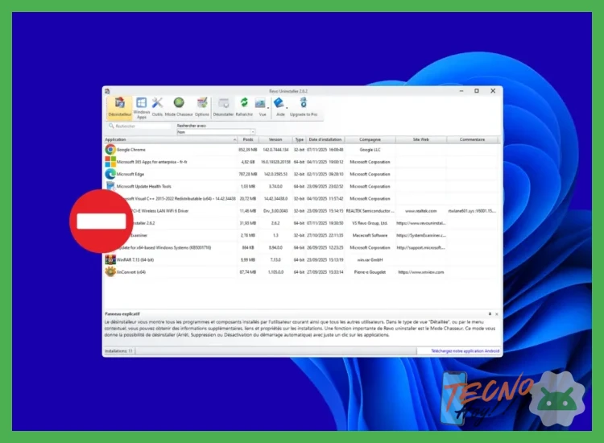The width and height of the screenshot is (604, 443).
Task: Click the Google LLC company cell
Action: (x=370, y=150)
